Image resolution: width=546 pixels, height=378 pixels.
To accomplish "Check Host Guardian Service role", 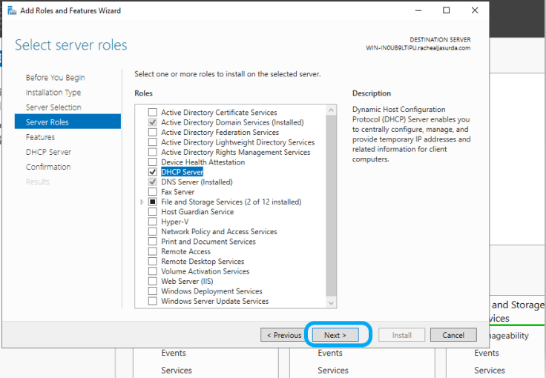I will coord(153,212).
